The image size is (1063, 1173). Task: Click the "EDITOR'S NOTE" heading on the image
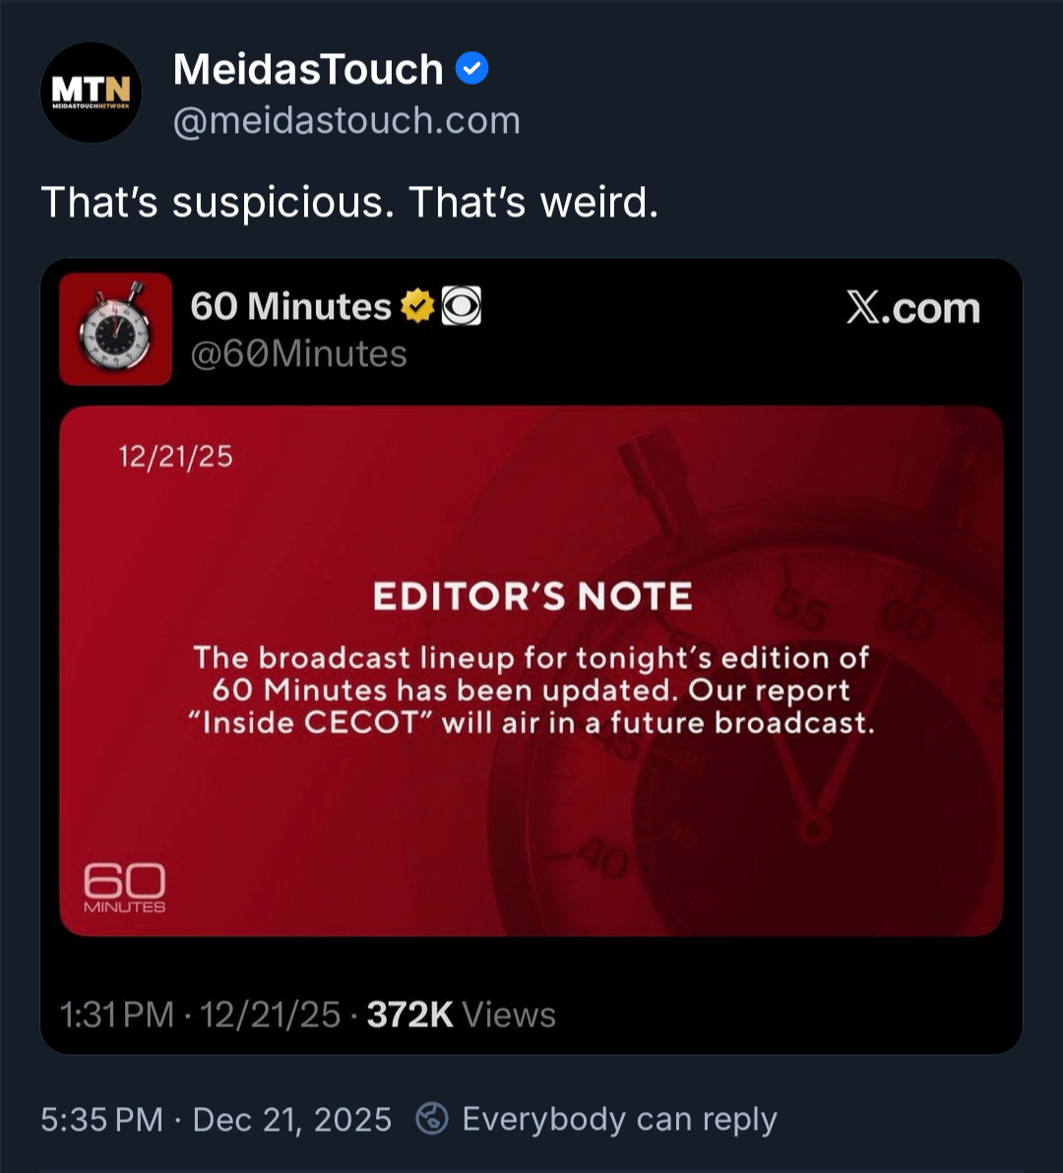point(531,596)
